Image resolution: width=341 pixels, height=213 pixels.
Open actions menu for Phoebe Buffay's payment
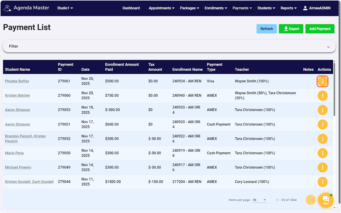323,81
